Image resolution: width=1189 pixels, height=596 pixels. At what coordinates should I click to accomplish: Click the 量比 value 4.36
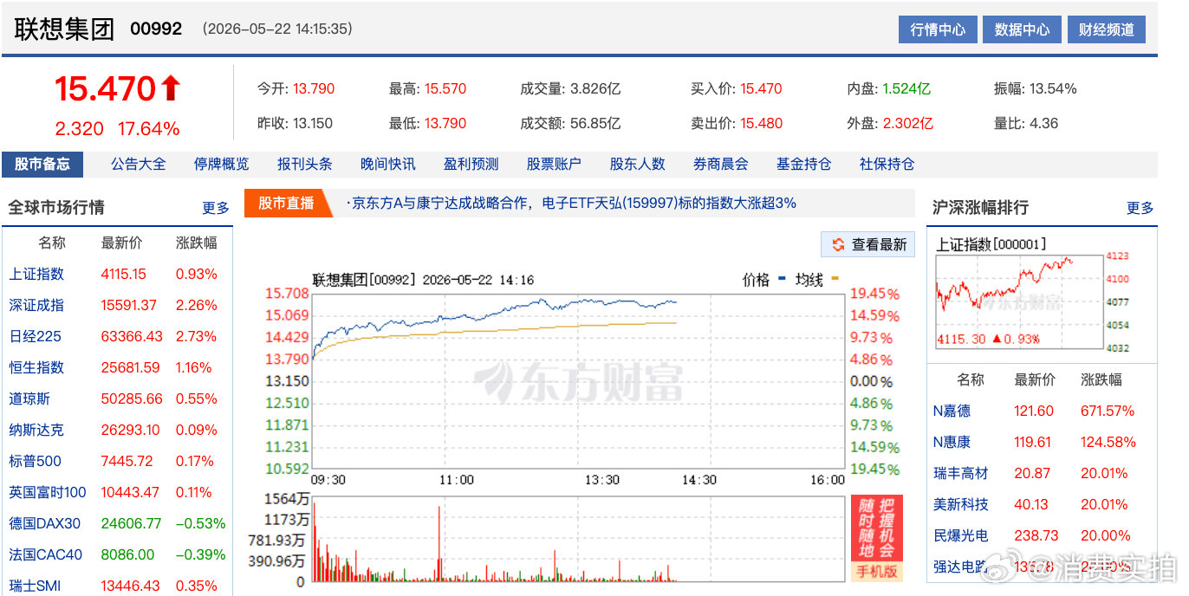[x=1043, y=123]
